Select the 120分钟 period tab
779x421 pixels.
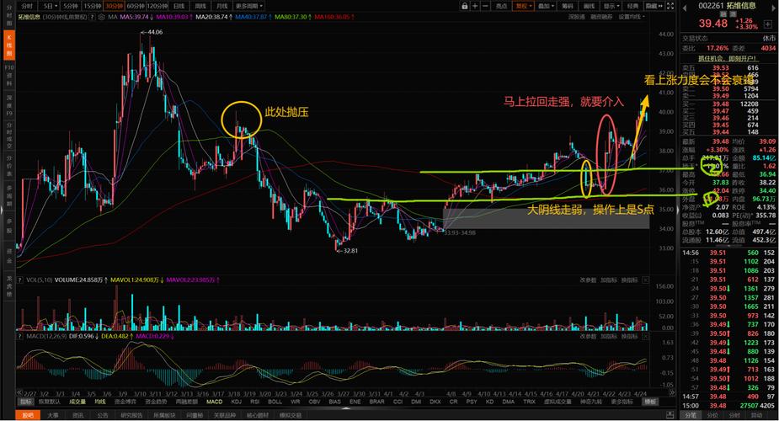[x=157, y=6]
